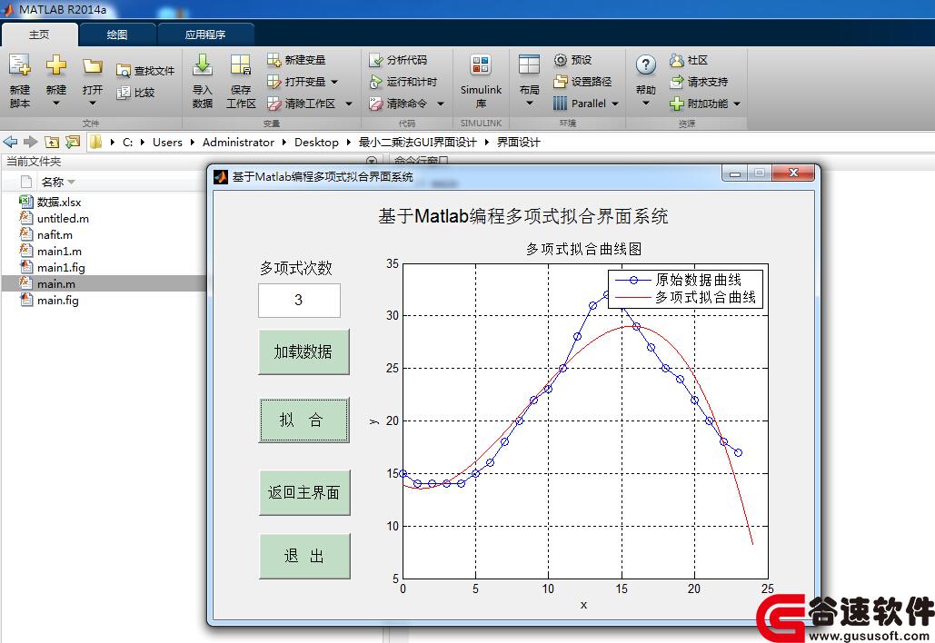
Task: Select main1.fig in file list
Action: [61, 267]
